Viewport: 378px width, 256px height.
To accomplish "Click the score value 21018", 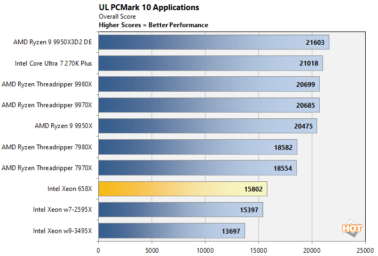I will pos(309,63).
